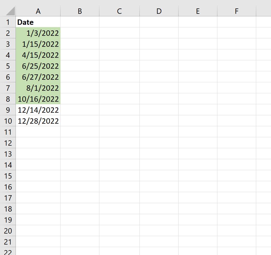This screenshot has height=255, width=271.
Task: Select cell containing 10/16/2022
Action: (x=38, y=99)
